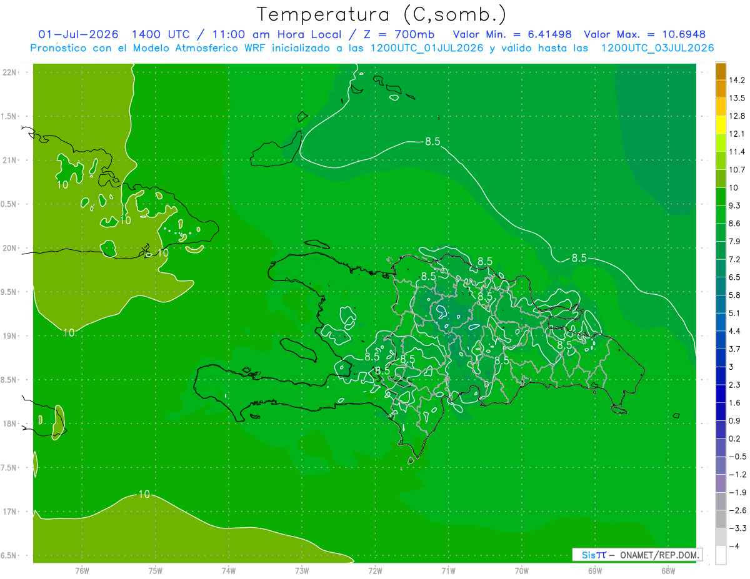Click the "0.2" color scale label
Screen dimensions: 750x579
736,438
